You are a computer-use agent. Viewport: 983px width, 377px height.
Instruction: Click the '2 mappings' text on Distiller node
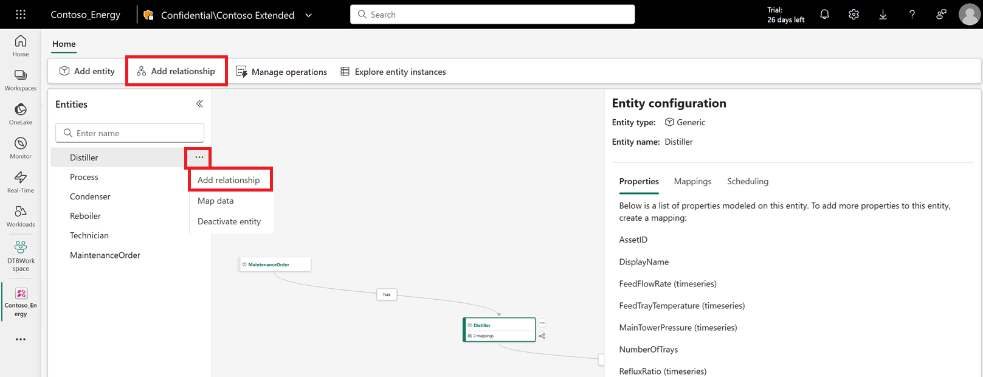tap(483, 336)
